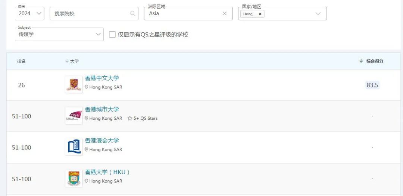Click location pin for 香港浸会大学
The height and width of the screenshot is (196, 403).
(x=86, y=150)
